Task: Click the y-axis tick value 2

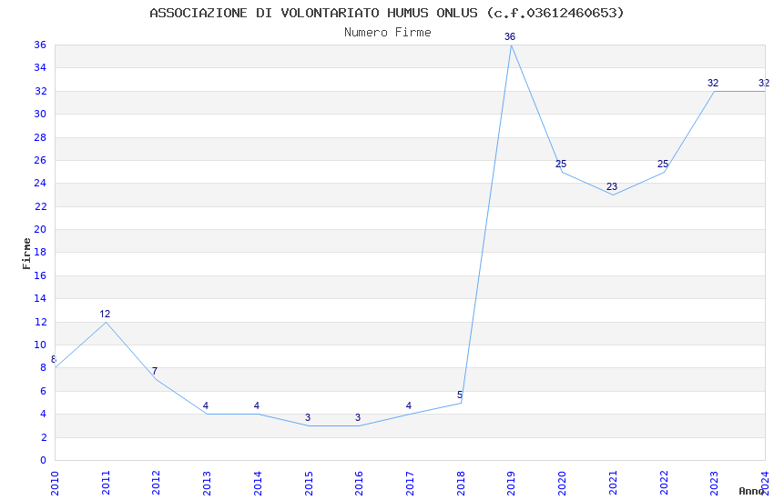Action: coord(44,437)
